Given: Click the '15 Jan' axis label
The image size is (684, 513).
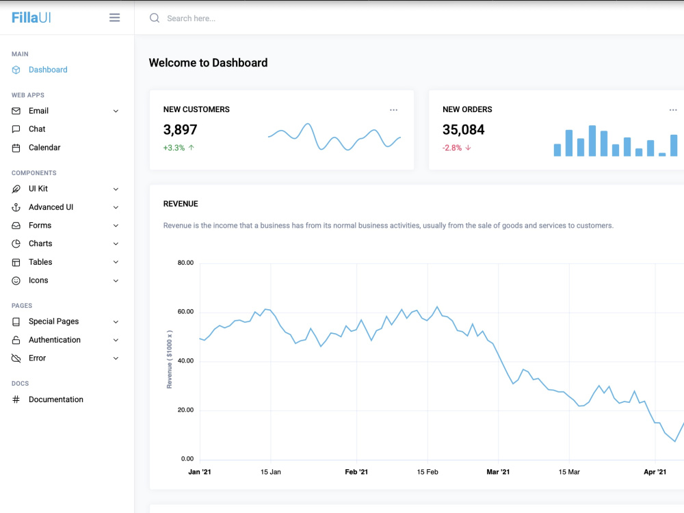Looking at the screenshot, I should tap(270, 472).
